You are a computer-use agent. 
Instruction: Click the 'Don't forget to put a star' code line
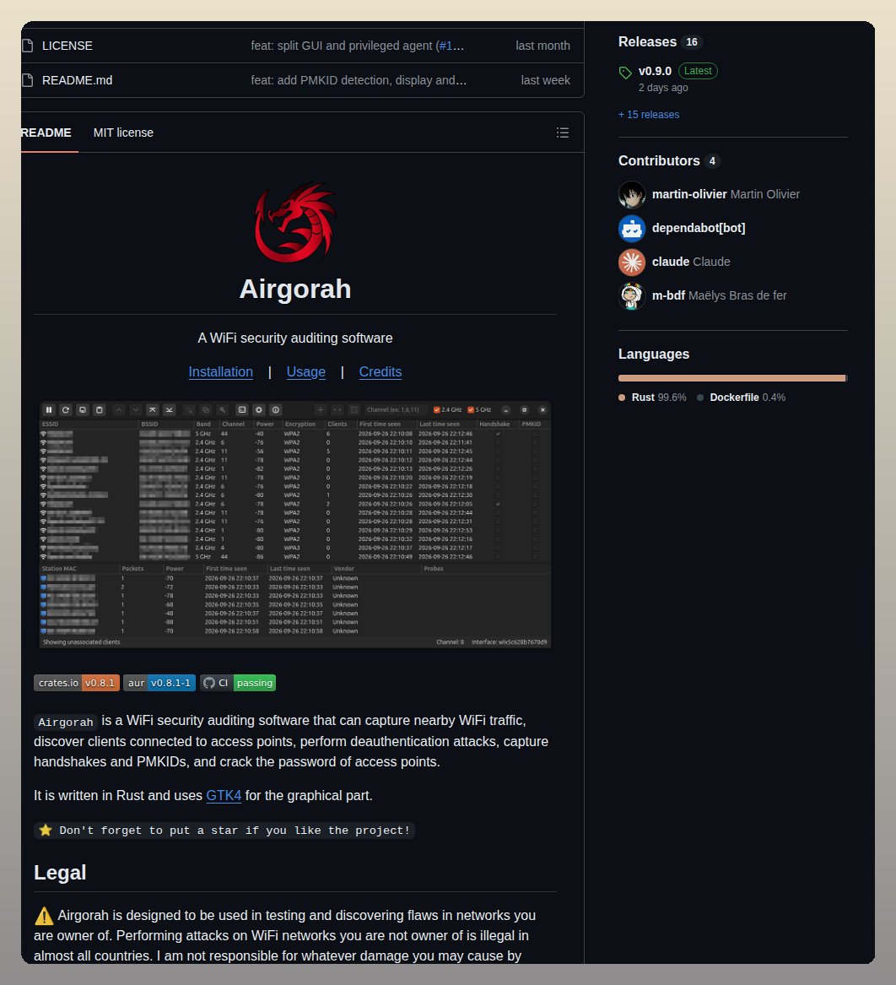point(224,831)
